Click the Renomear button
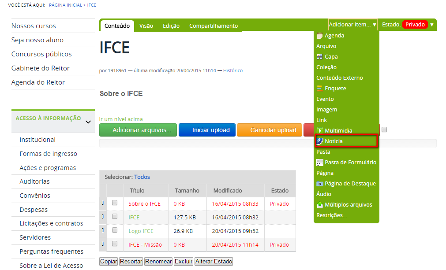446x270 pixels. 158,262
